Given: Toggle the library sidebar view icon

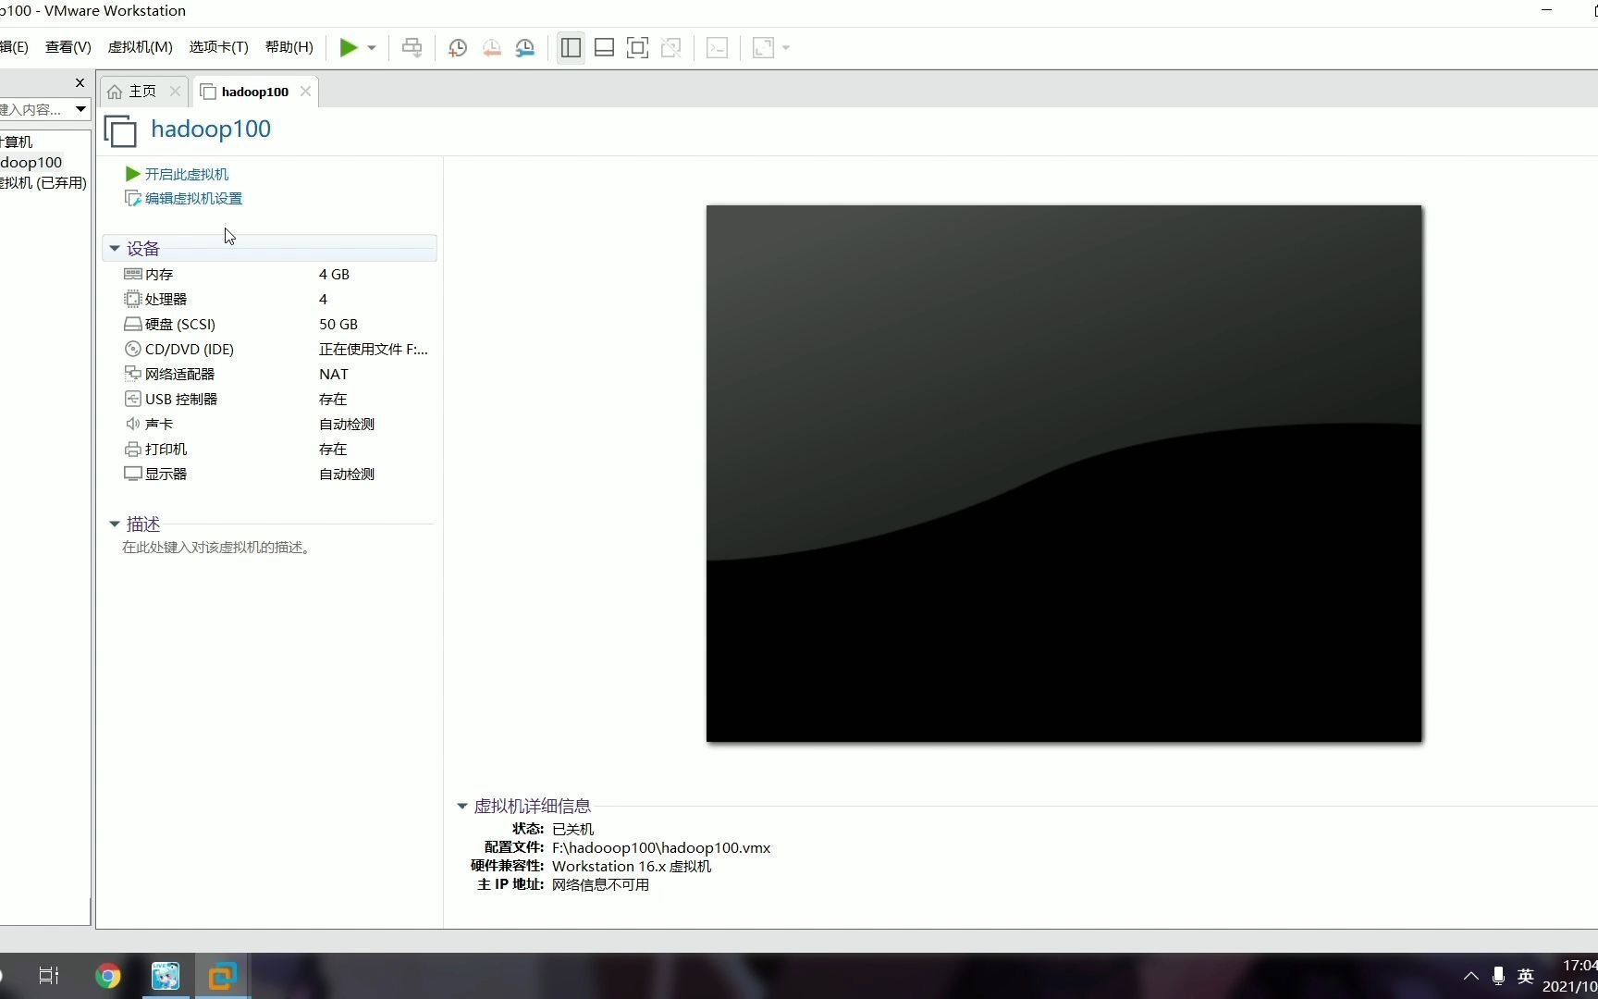Looking at the screenshot, I should point(571,48).
